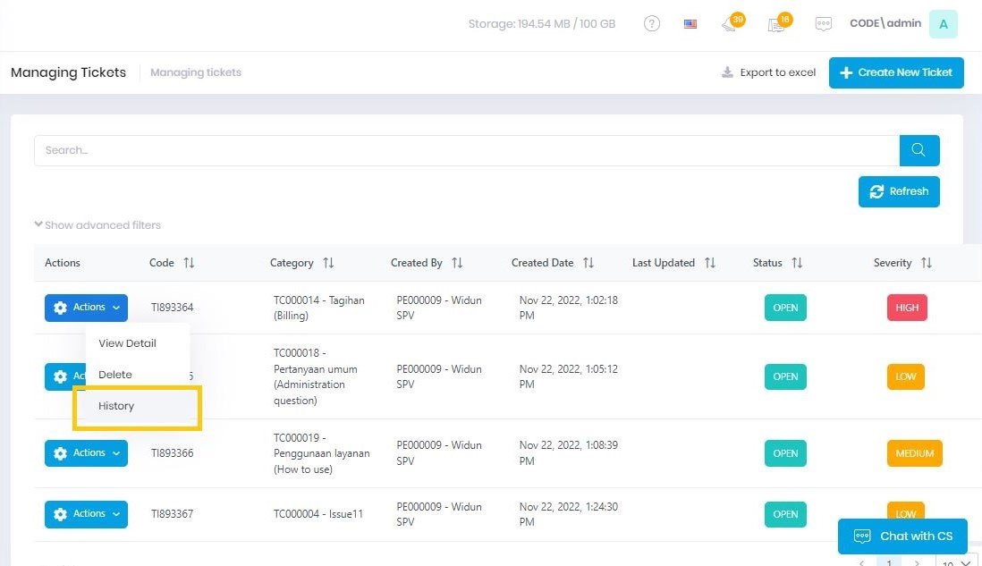Click into the ticket search field

click(465, 150)
